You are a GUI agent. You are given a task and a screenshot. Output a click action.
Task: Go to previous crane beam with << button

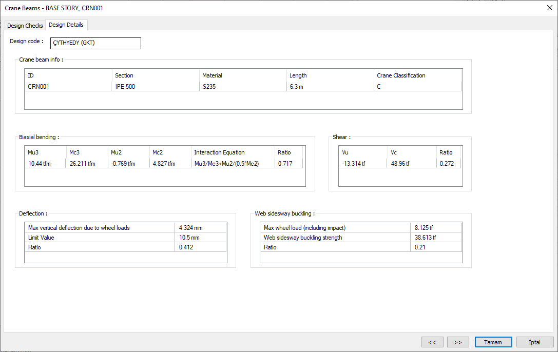click(x=432, y=342)
